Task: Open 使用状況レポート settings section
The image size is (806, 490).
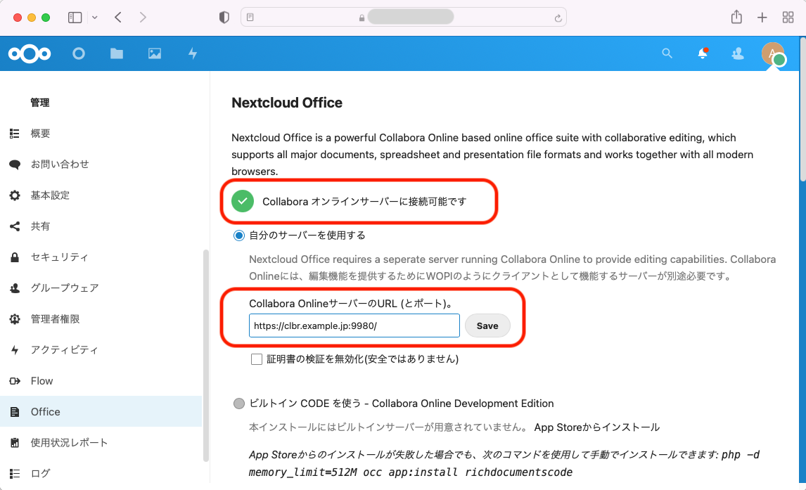Action: click(101, 442)
